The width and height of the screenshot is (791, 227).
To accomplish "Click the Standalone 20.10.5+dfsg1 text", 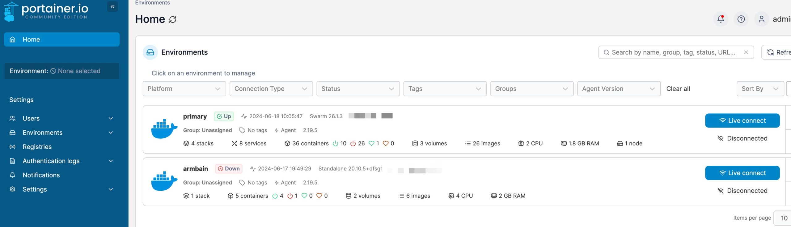I will point(350,169).
